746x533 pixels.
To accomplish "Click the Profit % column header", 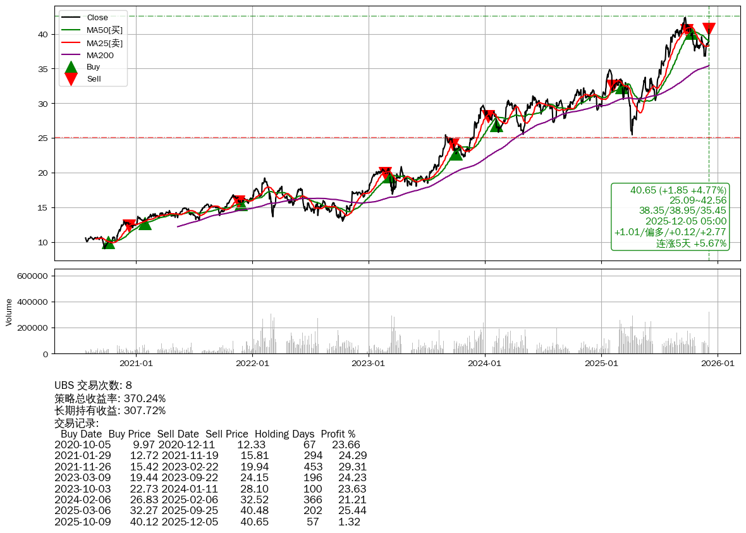I will 338,434.
